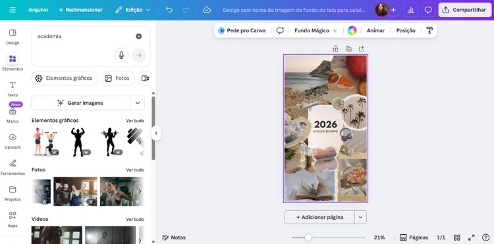Screen dimensions: 494x244
Task: Insert flexing bodybuilder silhouette graphic
Action: 78,142
